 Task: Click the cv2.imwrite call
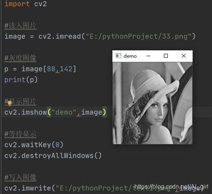[28, 188]
